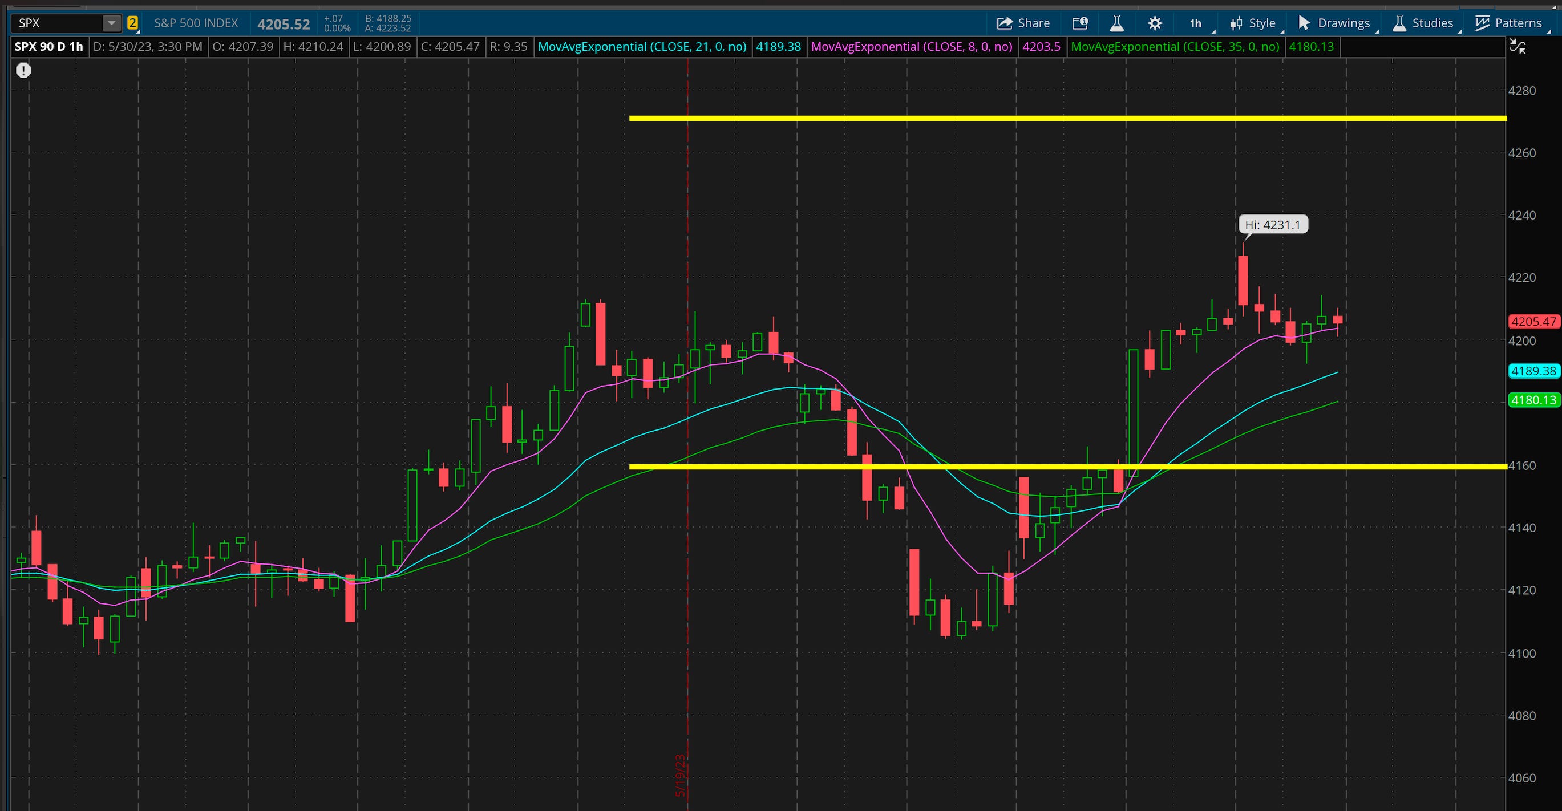Screen dimensions: 1562x811
Task: Click the exclamation alert icon on chart
Action: (23, 70)
